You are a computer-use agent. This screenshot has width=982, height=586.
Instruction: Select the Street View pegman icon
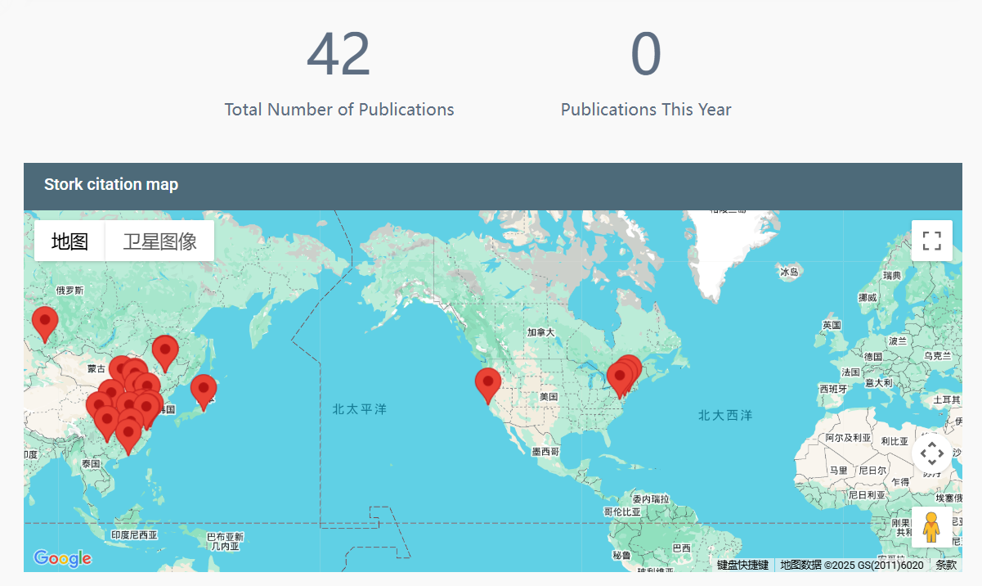(932, 527)
